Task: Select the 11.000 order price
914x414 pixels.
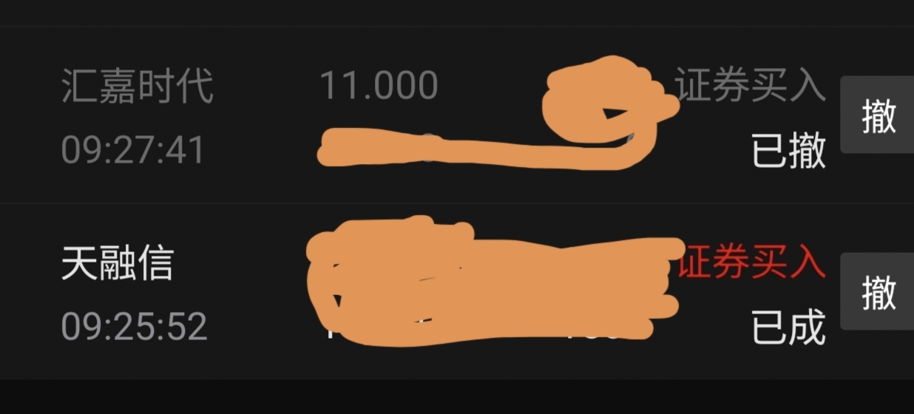Action: [x=379, y=86]
